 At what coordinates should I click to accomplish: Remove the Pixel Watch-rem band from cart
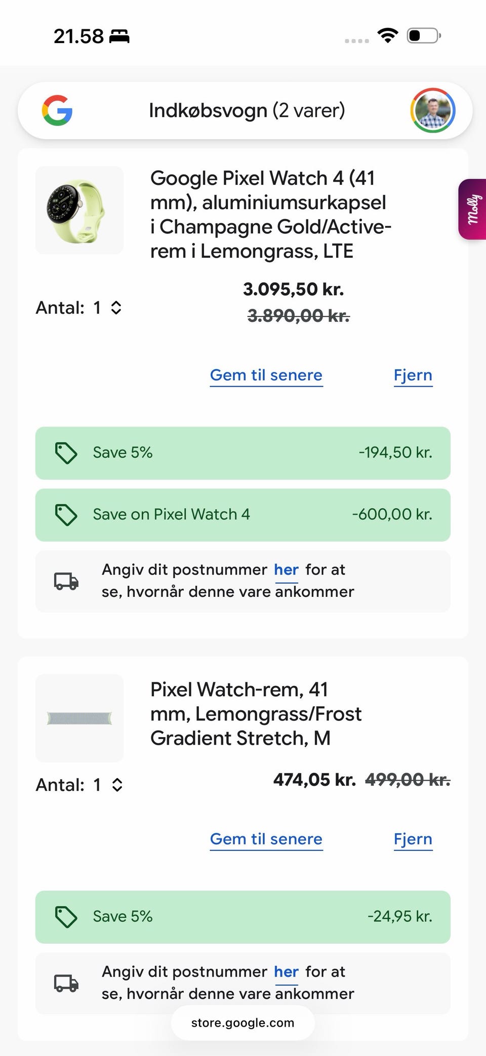[413, 839]
